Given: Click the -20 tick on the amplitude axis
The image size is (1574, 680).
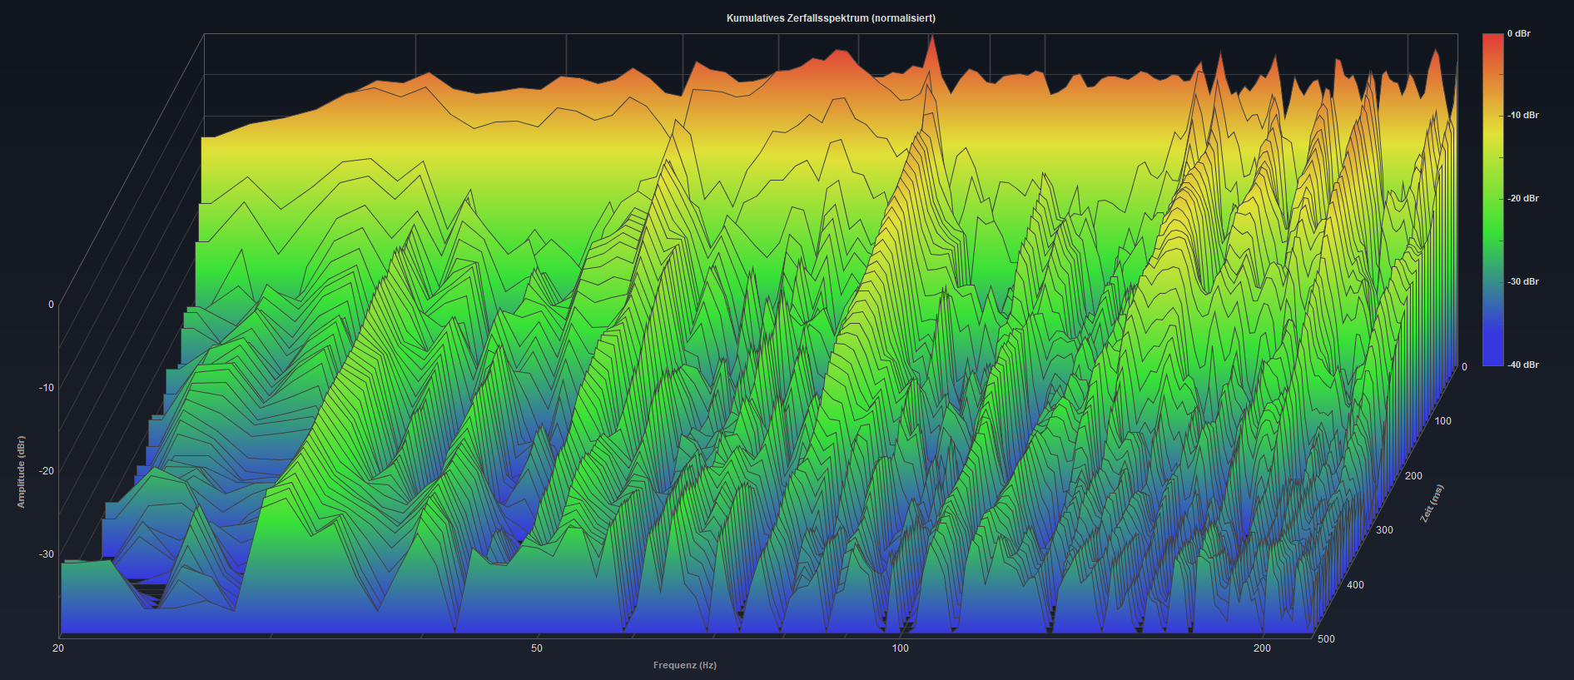Looking at the screenshot, I should tap(47, 471).
